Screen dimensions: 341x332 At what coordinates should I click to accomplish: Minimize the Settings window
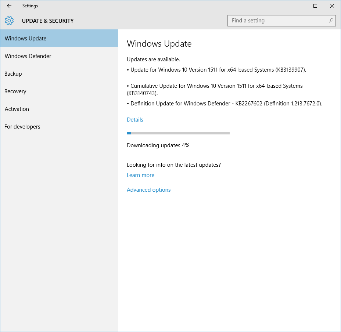(x=298, y=6)
